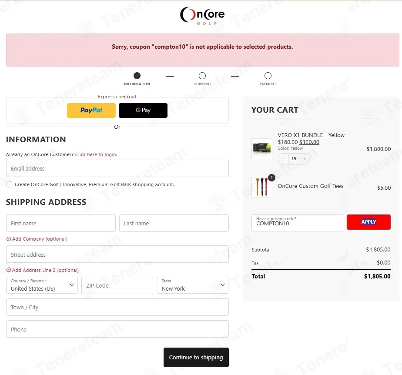Viewport: 402px width, 375px height.
Task: Click into the First name field
Action: (61, 223)
